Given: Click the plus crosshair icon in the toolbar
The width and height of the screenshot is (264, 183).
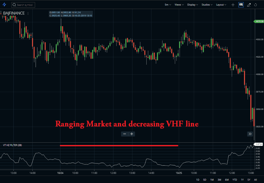Looking at the screenshot, I should click(233, 5).
